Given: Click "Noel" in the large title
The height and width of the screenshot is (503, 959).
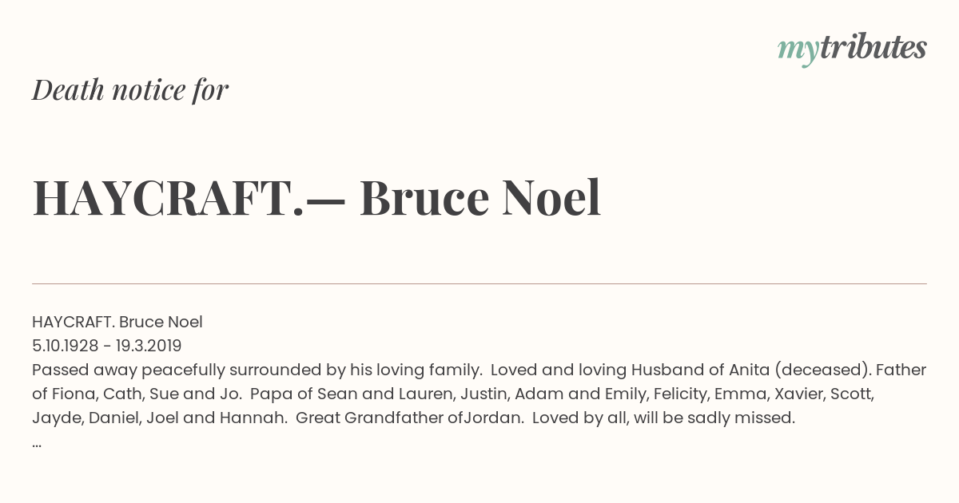Looking at the screenshot, I should (551, 198).
